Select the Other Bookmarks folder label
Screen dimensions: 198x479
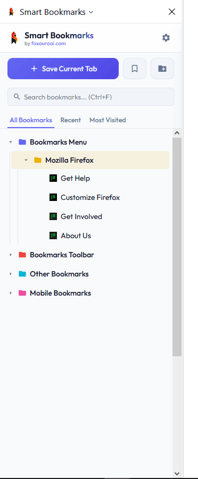click(x=59, y=274)
